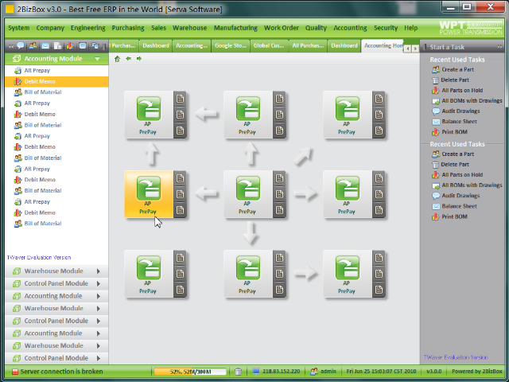
Task: Go forward with the green right arrow
Action: (x=139, y=59)
